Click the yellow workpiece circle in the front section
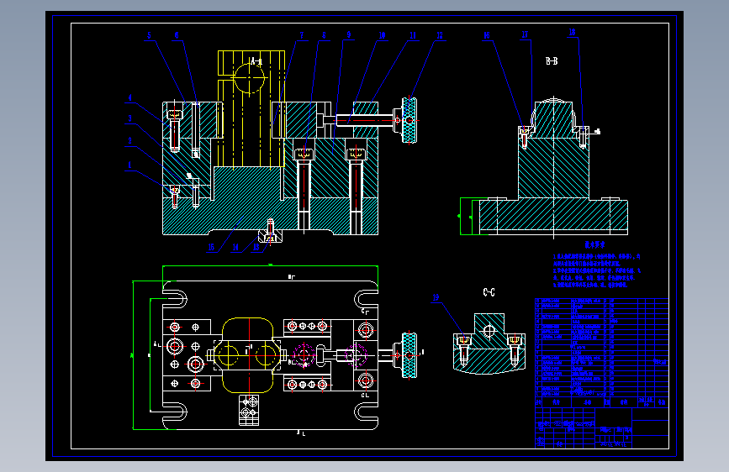The width and height of the screenshot is (729, 472). point(249,78)
